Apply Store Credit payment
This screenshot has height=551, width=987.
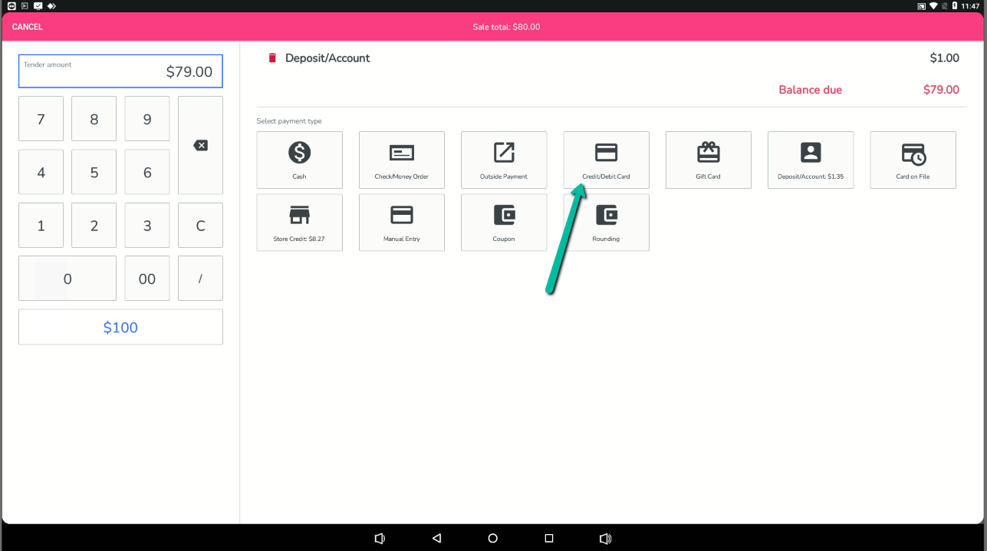[x=299, y=222]
